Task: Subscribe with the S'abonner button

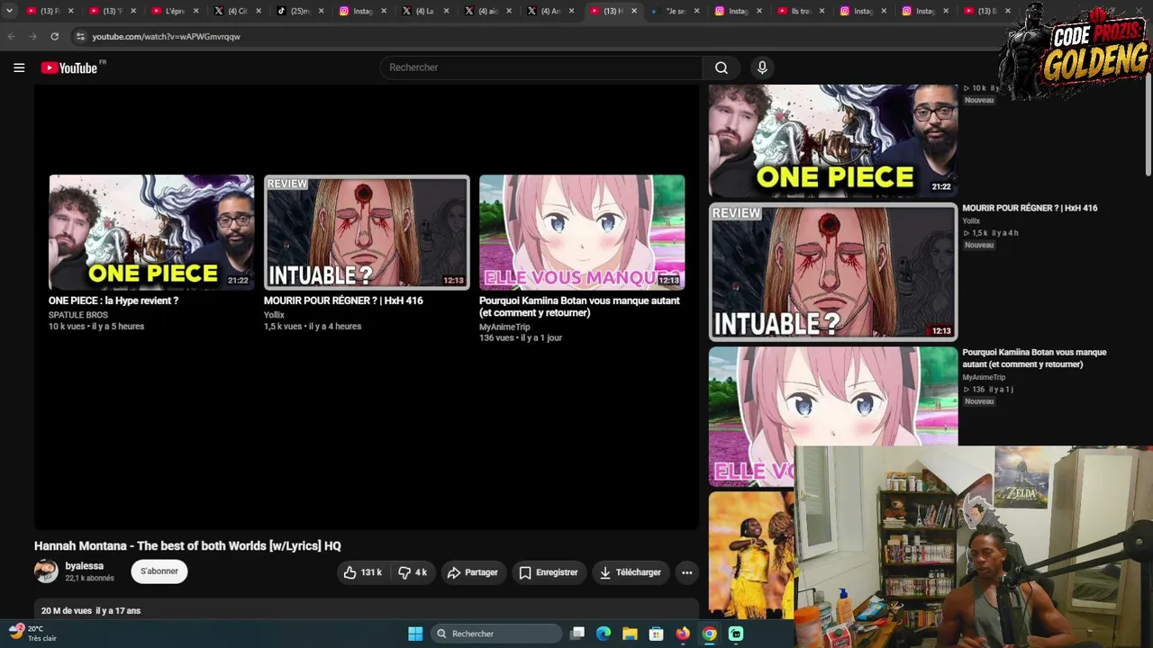Action: (159, 571)
